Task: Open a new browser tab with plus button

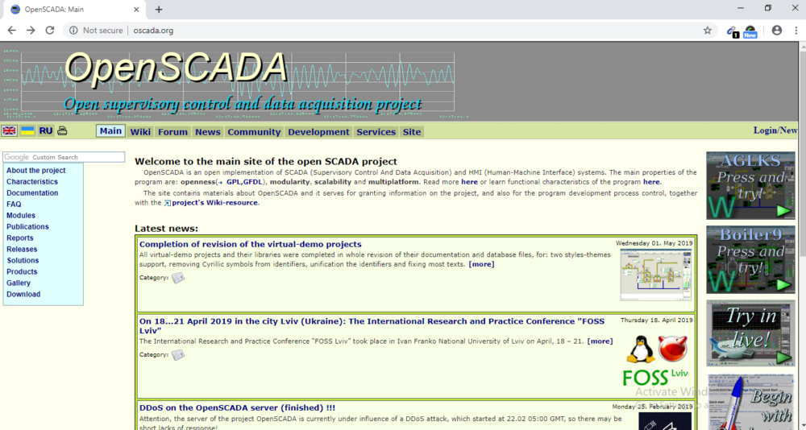Action: (159, 9)
